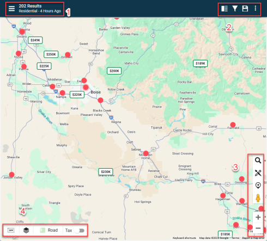Open the filter funnel icon
Screen dimensions: 267x241
235,9
